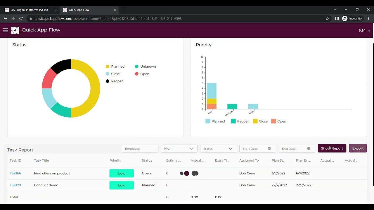Open the Start Date calendar icon
This screenshot has height=210, width=374.
(x=269, y=148)
